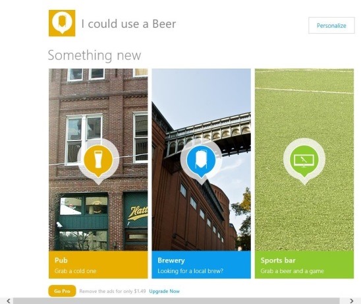Click the yellow beer app logo

pyautogui.click(x=62, y=23)
